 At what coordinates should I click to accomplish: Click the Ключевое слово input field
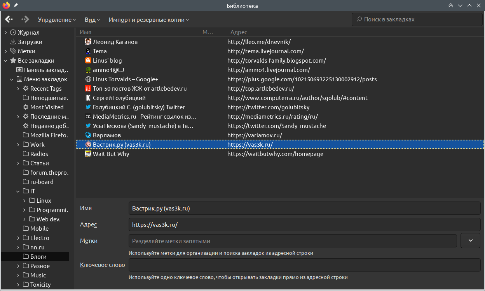pos(304,265)
